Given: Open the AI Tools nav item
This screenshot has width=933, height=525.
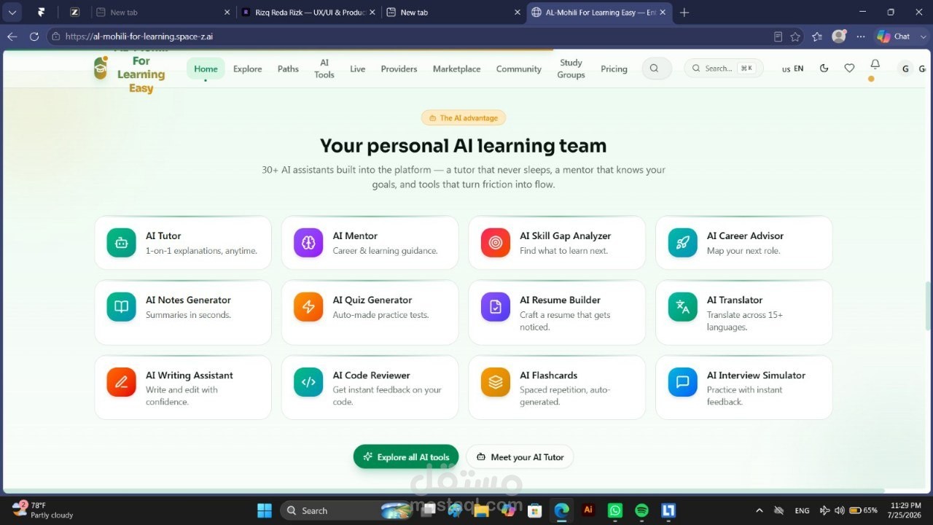Looking at the screenshot, I should point(324,69).
